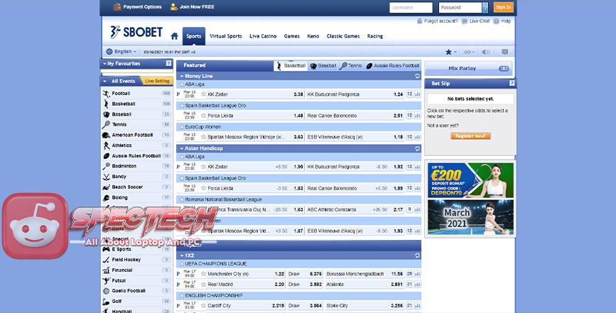Favourite the English Championship league

click(x=181, y=295)
